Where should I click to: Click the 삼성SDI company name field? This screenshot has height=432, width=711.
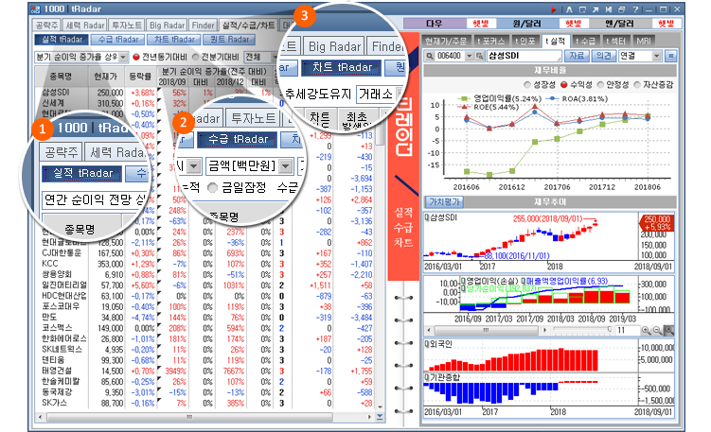tap(524, 56)
